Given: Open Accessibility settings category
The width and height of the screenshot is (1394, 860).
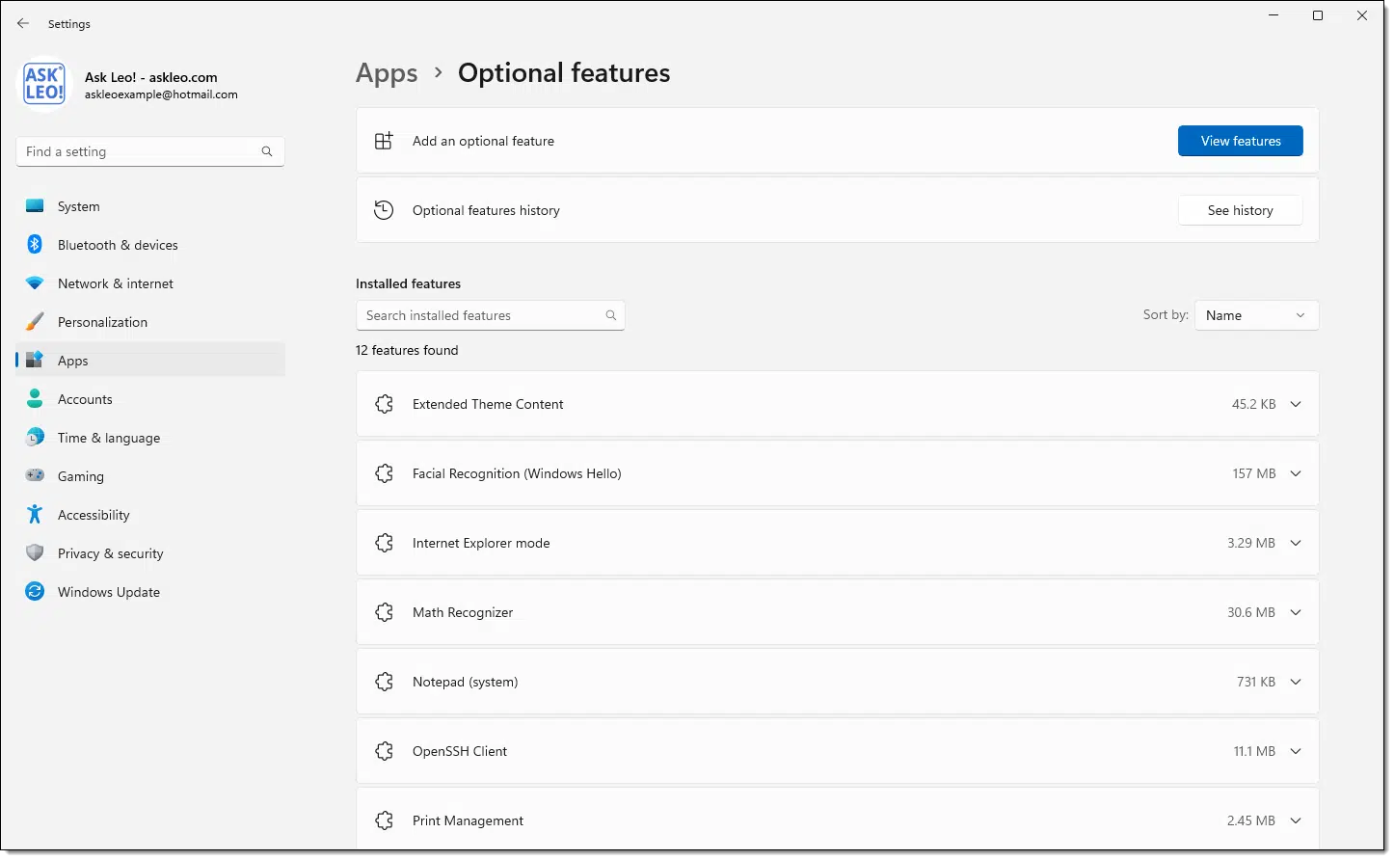Looking at the screenshot, I should pyautogui.click(x=150, y=515).
